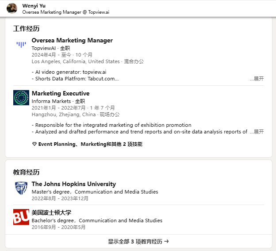Click Shorts Data Platfrom: Tabcut.com line

click(x=75, y=79)
